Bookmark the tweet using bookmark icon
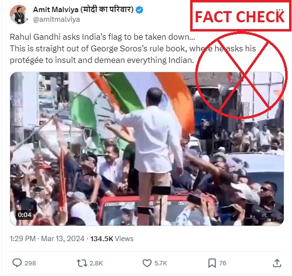Image resolution: width=292 pixels, height=276 pixels. pyautogui.click(x=212, y=263)
